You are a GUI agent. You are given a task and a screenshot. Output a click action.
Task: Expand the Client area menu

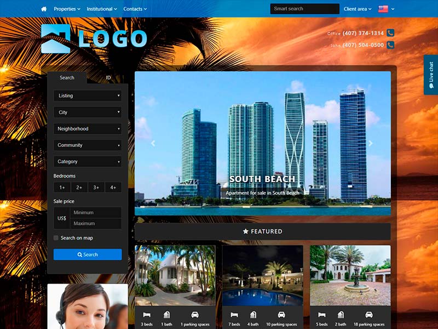point(358,9)
